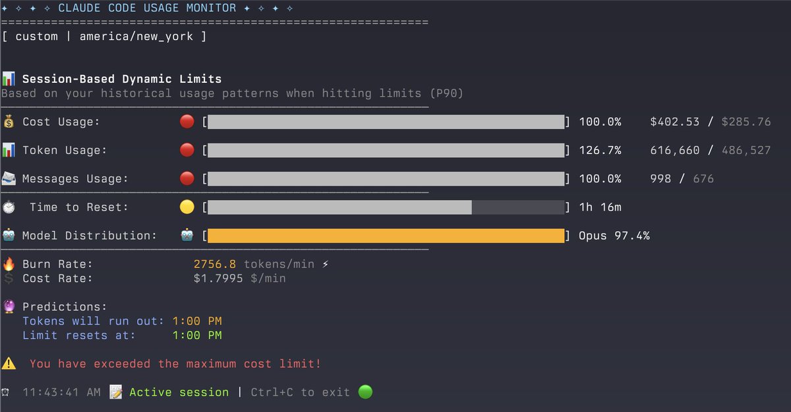The height and width of the screenshot is (412, 791).
Task: Click the america/new_york timezone text
Action: coord(136,36)
